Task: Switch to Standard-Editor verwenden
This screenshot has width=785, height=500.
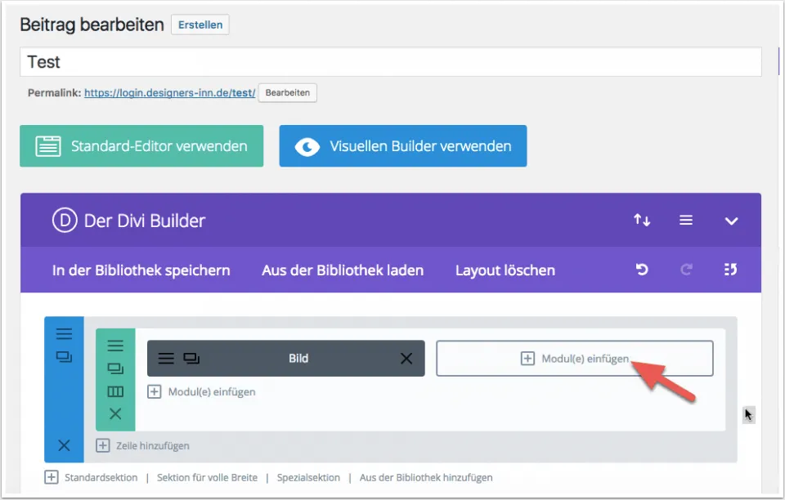Action: tap(141, 146)
